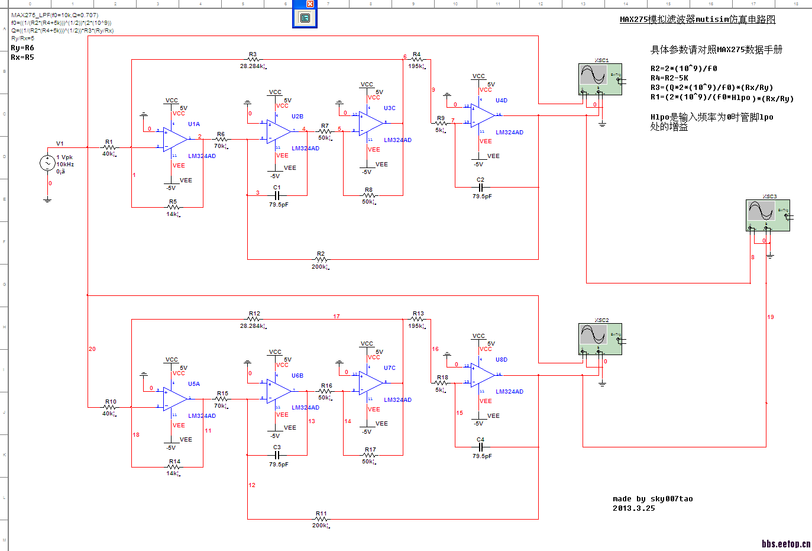Close the small floating toolbar window
The image size is (812, 551).
pos(310,4)
